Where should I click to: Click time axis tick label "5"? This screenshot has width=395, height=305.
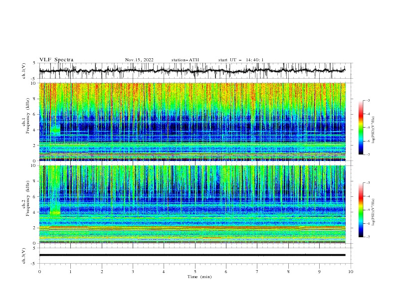point(195,272)
